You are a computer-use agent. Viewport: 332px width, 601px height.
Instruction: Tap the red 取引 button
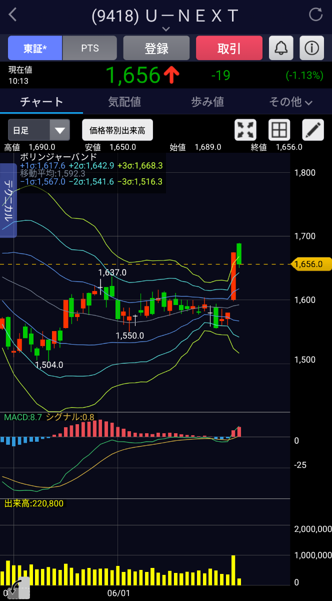[229, 48]
